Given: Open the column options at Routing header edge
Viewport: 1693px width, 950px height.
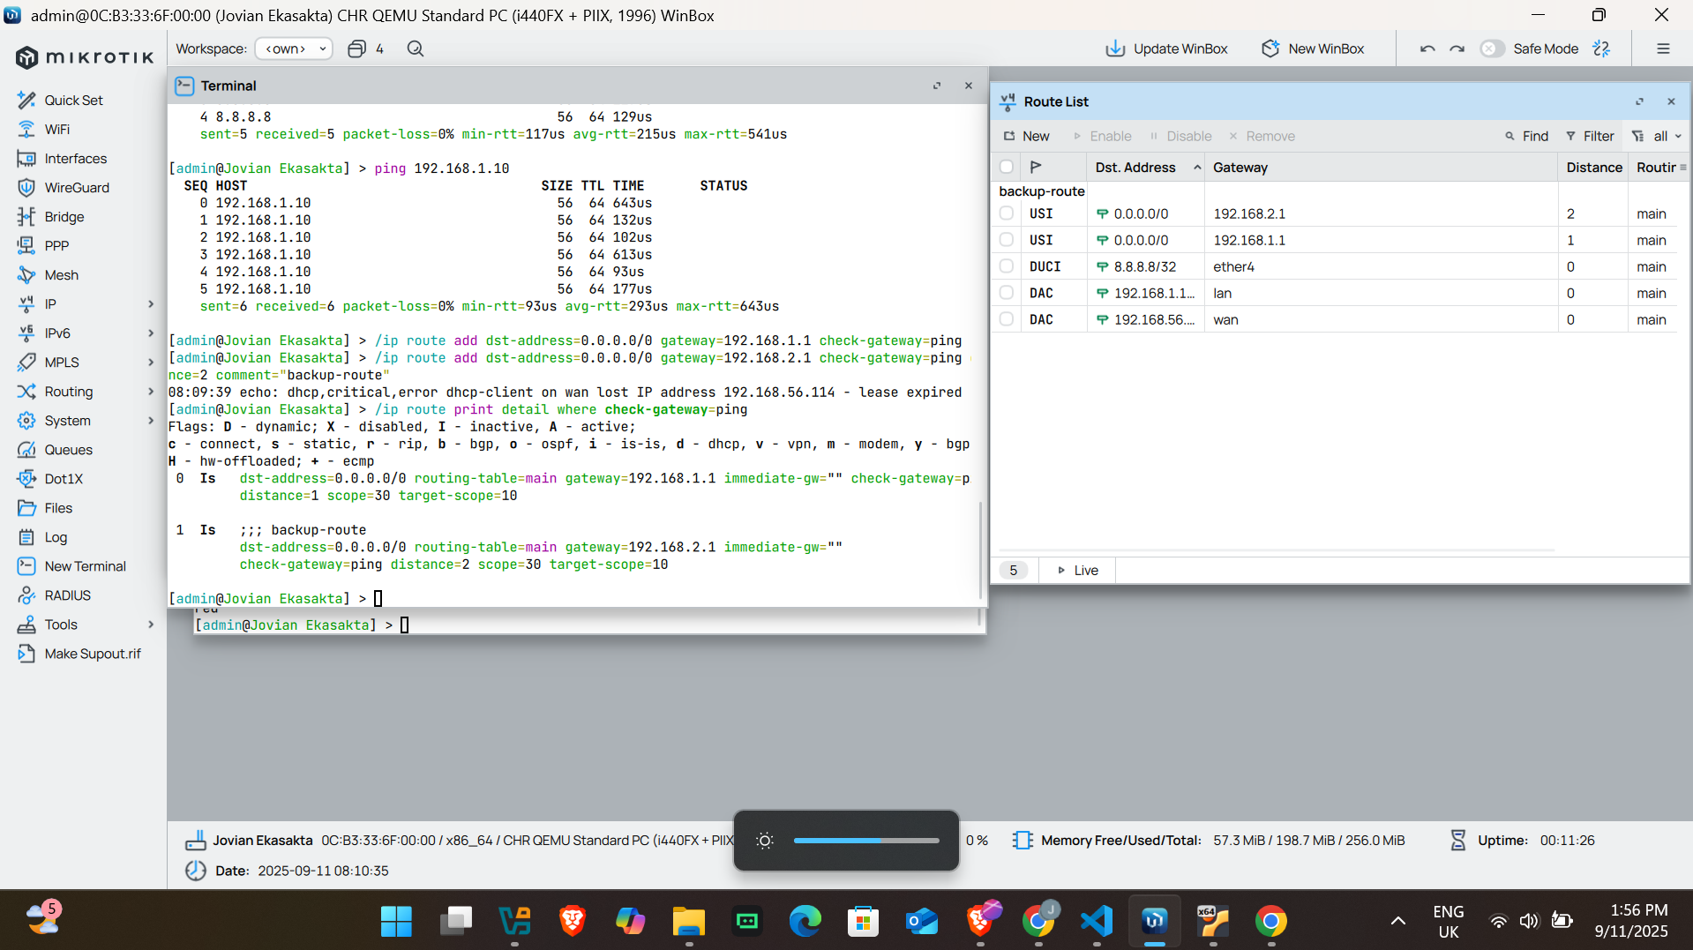Looking at the screenshot, I should pos(1683,167).
